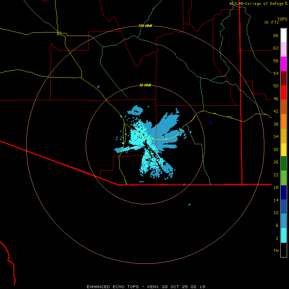Click the legend value 10
This screenshot has height=289, width=289.
click(x=276, y=213)
